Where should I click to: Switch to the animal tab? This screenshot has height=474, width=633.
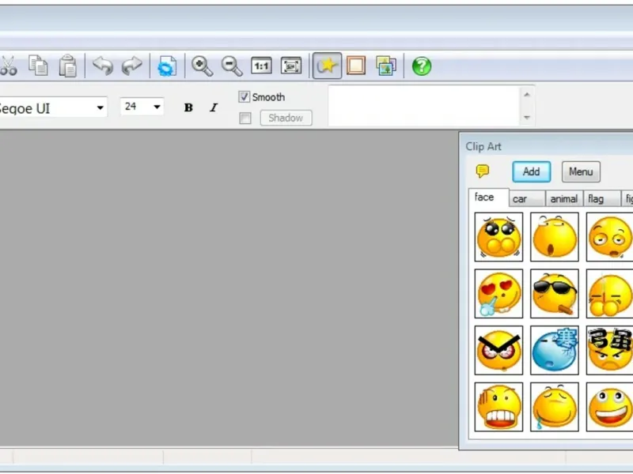point(563,199)
